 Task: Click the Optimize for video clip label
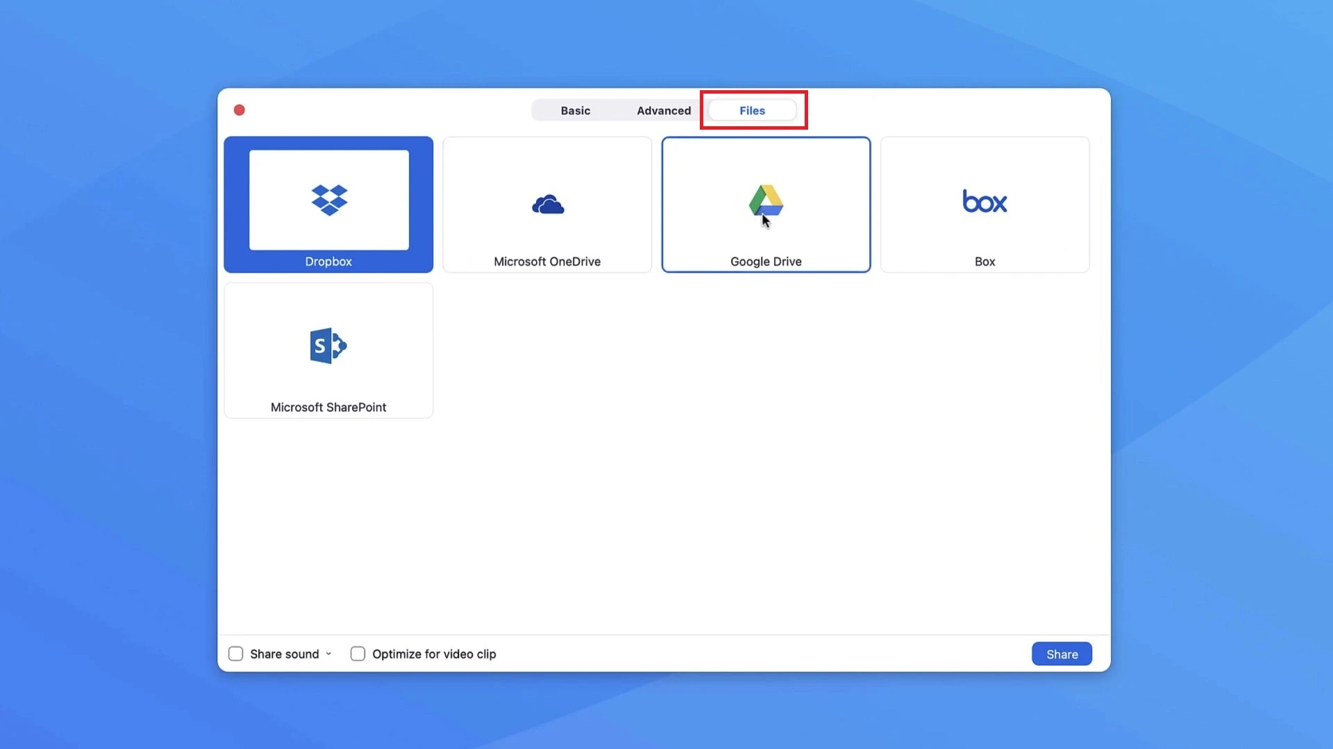[434, 654]
